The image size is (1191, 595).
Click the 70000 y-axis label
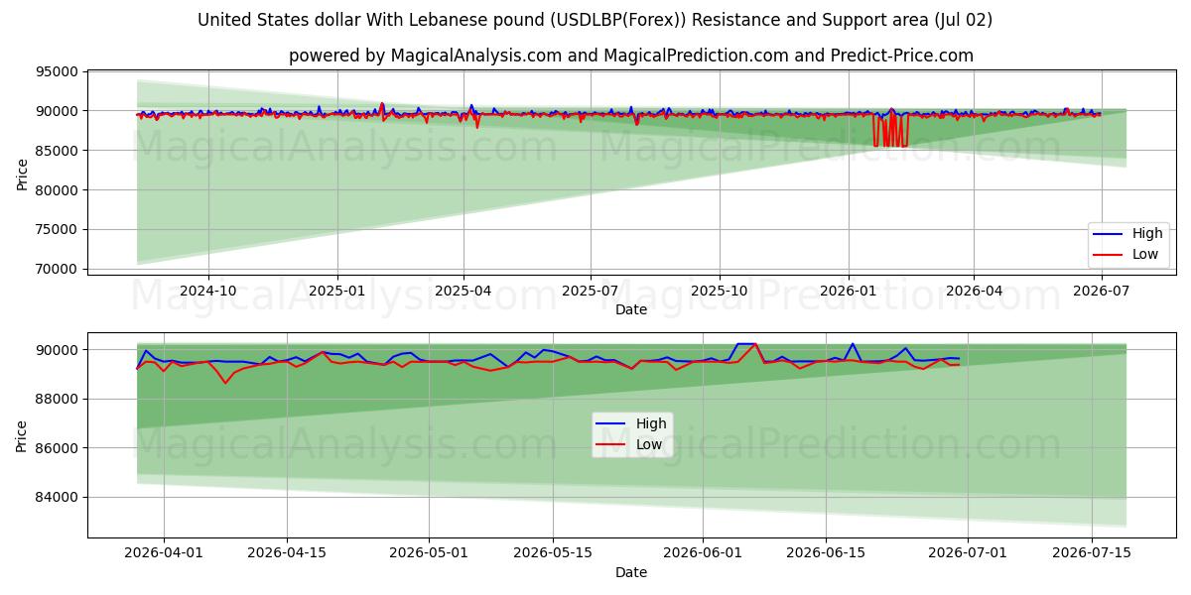click(57, 270)
